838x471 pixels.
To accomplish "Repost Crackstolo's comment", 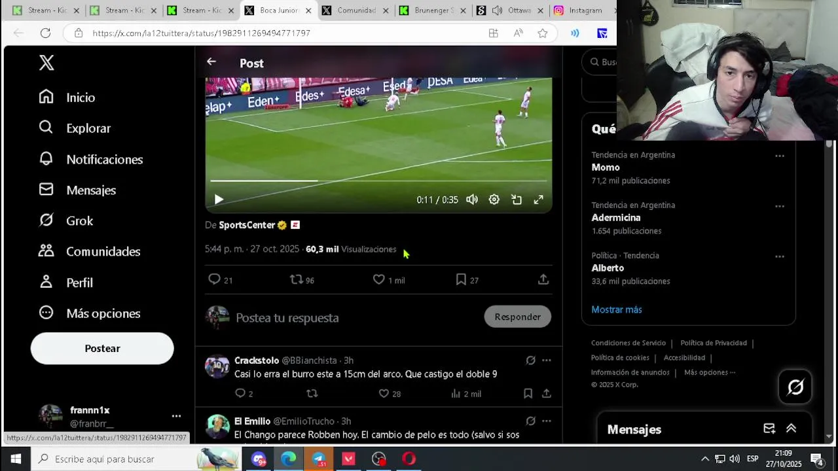I will click(312, 393).
